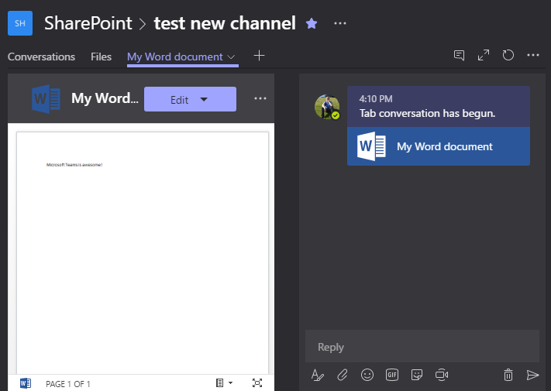Click the Word icon on attachment card
Image resolution: width=551 pixels, height=391 pixels.
coord(371,146)
